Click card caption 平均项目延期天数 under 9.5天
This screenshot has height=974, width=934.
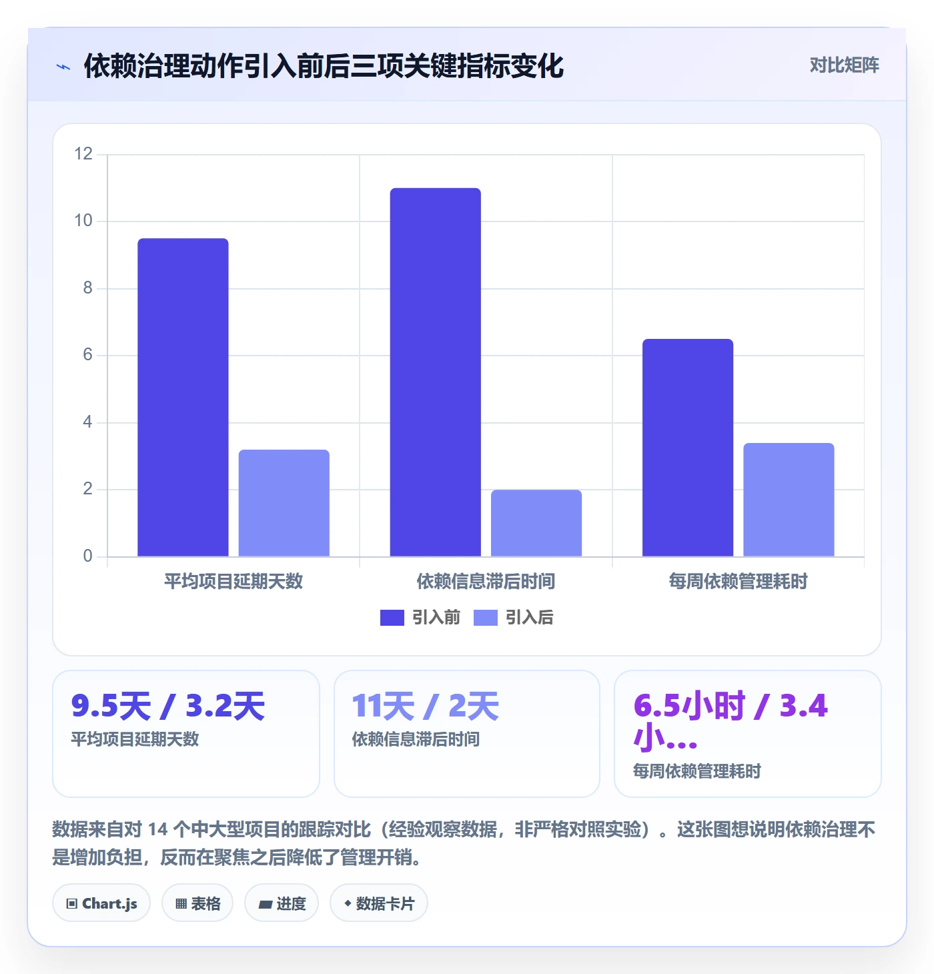135,739
